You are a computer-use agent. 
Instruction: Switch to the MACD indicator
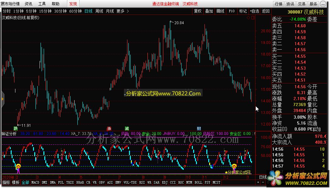[x=35, y=182]
